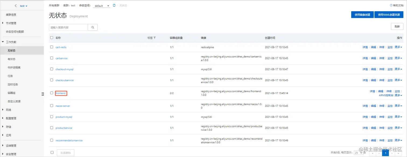Expand the Node Management menu
Viewport: 407px width, 157px height.
point(11,23)
